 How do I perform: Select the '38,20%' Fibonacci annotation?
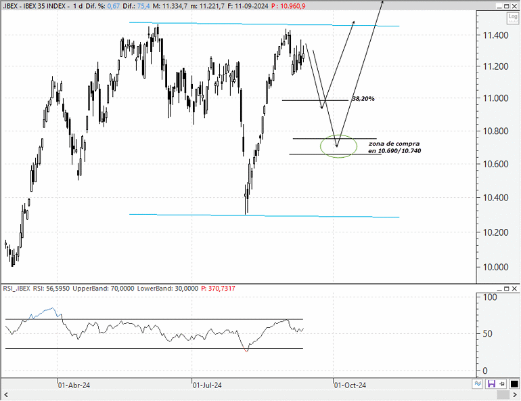363,99
